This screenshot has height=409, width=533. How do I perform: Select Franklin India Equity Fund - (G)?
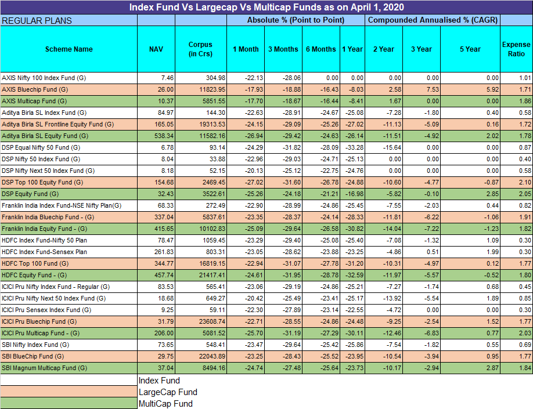coord(45,229)
